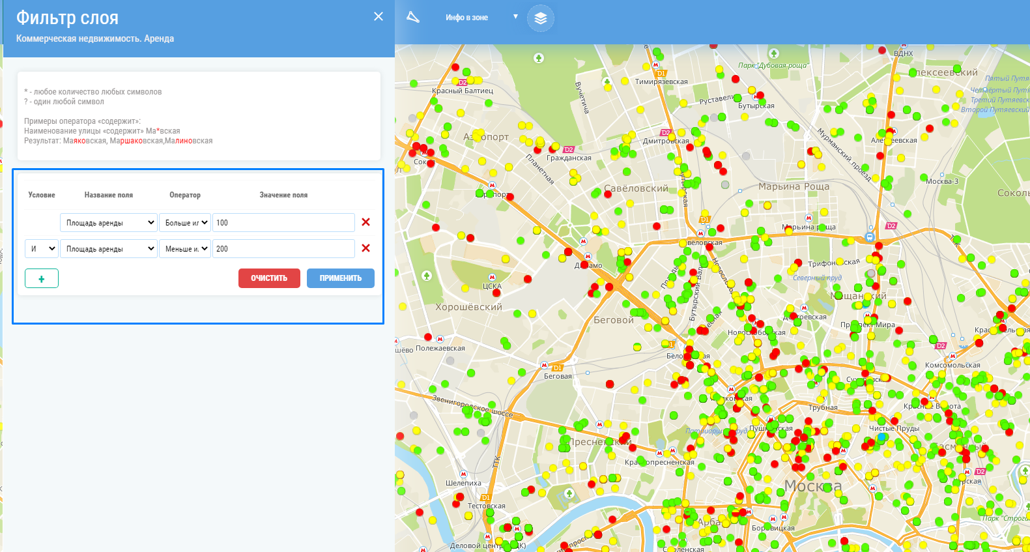Expand the "Инфо в зоне" dropdown
The image size is (1030, 552).
click(515, 17)
